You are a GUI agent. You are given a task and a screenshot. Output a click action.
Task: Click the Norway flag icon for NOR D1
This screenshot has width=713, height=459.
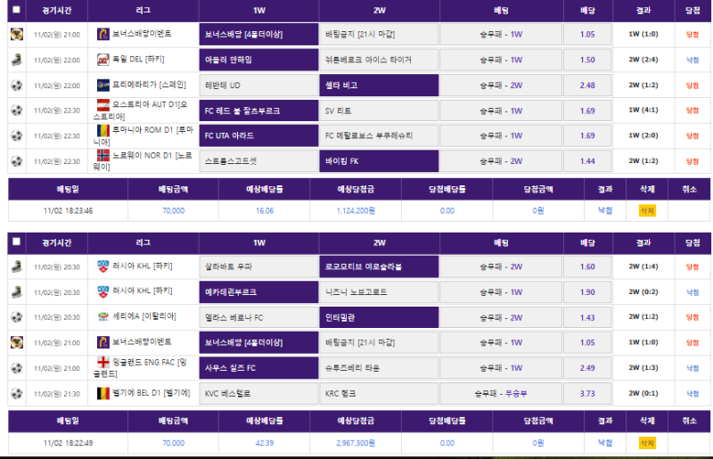102,157
